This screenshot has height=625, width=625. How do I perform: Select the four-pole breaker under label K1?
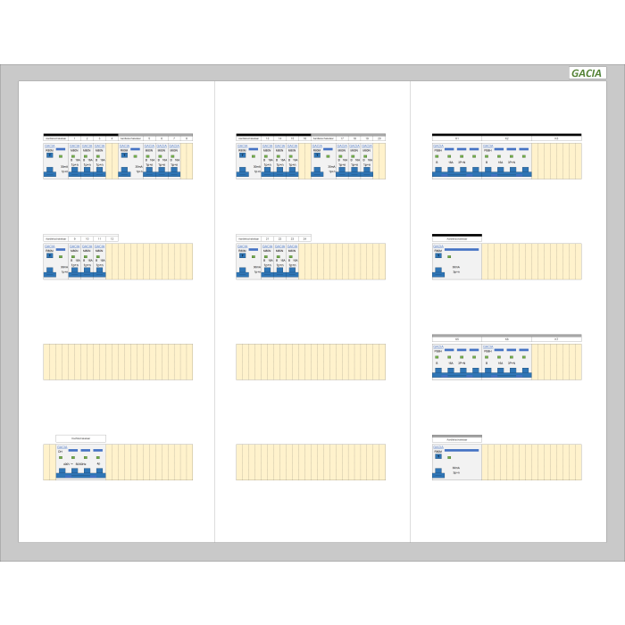456,162
